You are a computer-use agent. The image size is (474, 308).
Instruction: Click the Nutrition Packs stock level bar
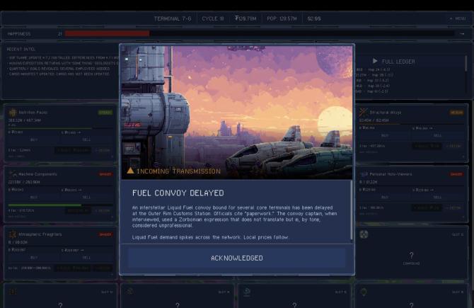pos(60,128)
